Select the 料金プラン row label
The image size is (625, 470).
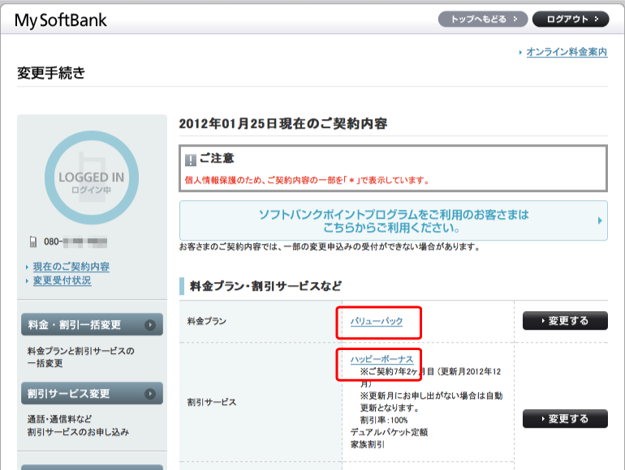(207, 321)
